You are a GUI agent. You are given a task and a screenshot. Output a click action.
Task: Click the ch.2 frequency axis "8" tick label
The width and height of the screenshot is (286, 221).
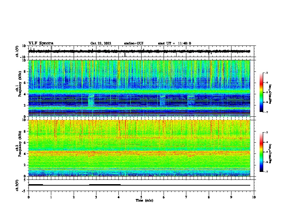(x=25, y=131)
